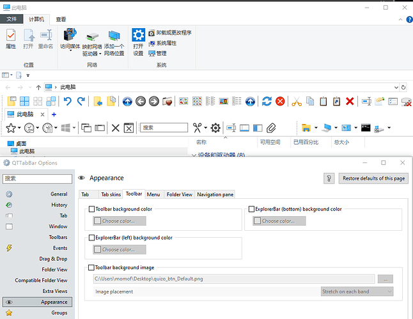Click the scissors Cut icon
This screenshot has height=319, width=413.
296,101
